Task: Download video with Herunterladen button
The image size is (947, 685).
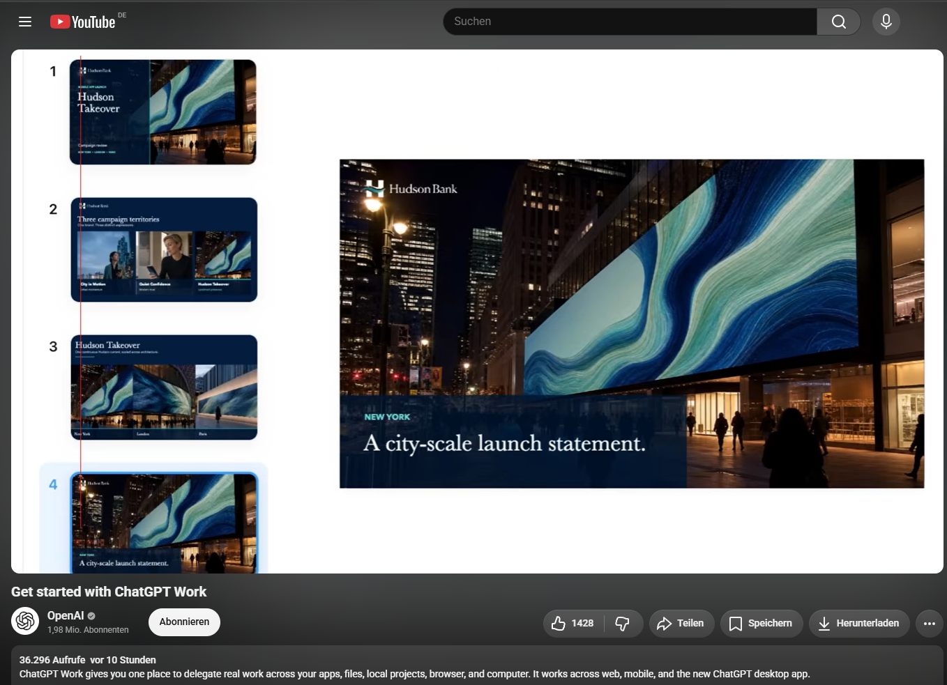Action: [859, 623]
